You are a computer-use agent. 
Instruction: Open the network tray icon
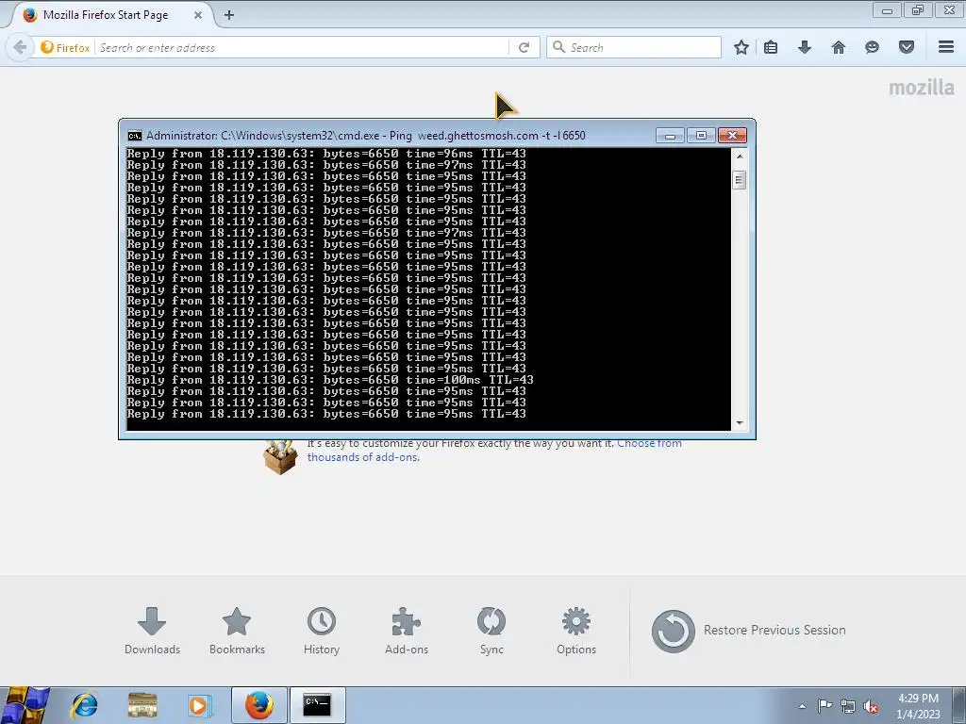click(848, 706)
